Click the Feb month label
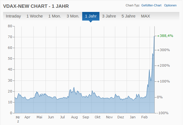 pos(144,117)
